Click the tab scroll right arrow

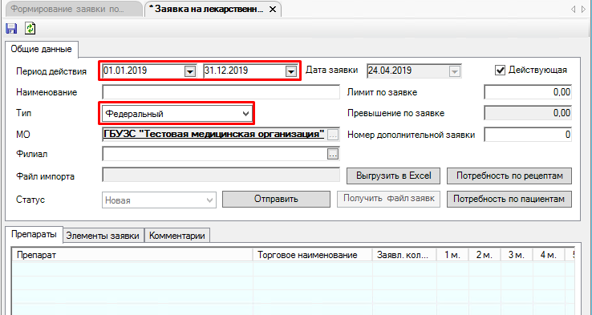click(584, 10)
